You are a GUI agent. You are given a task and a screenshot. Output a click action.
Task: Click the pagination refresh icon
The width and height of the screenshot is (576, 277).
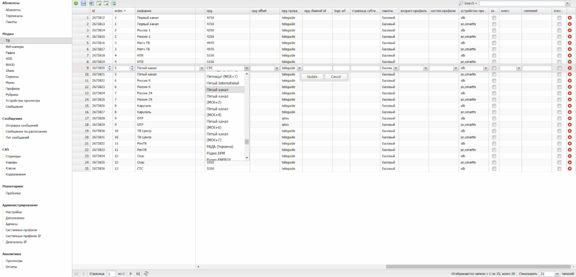(146, 274)
